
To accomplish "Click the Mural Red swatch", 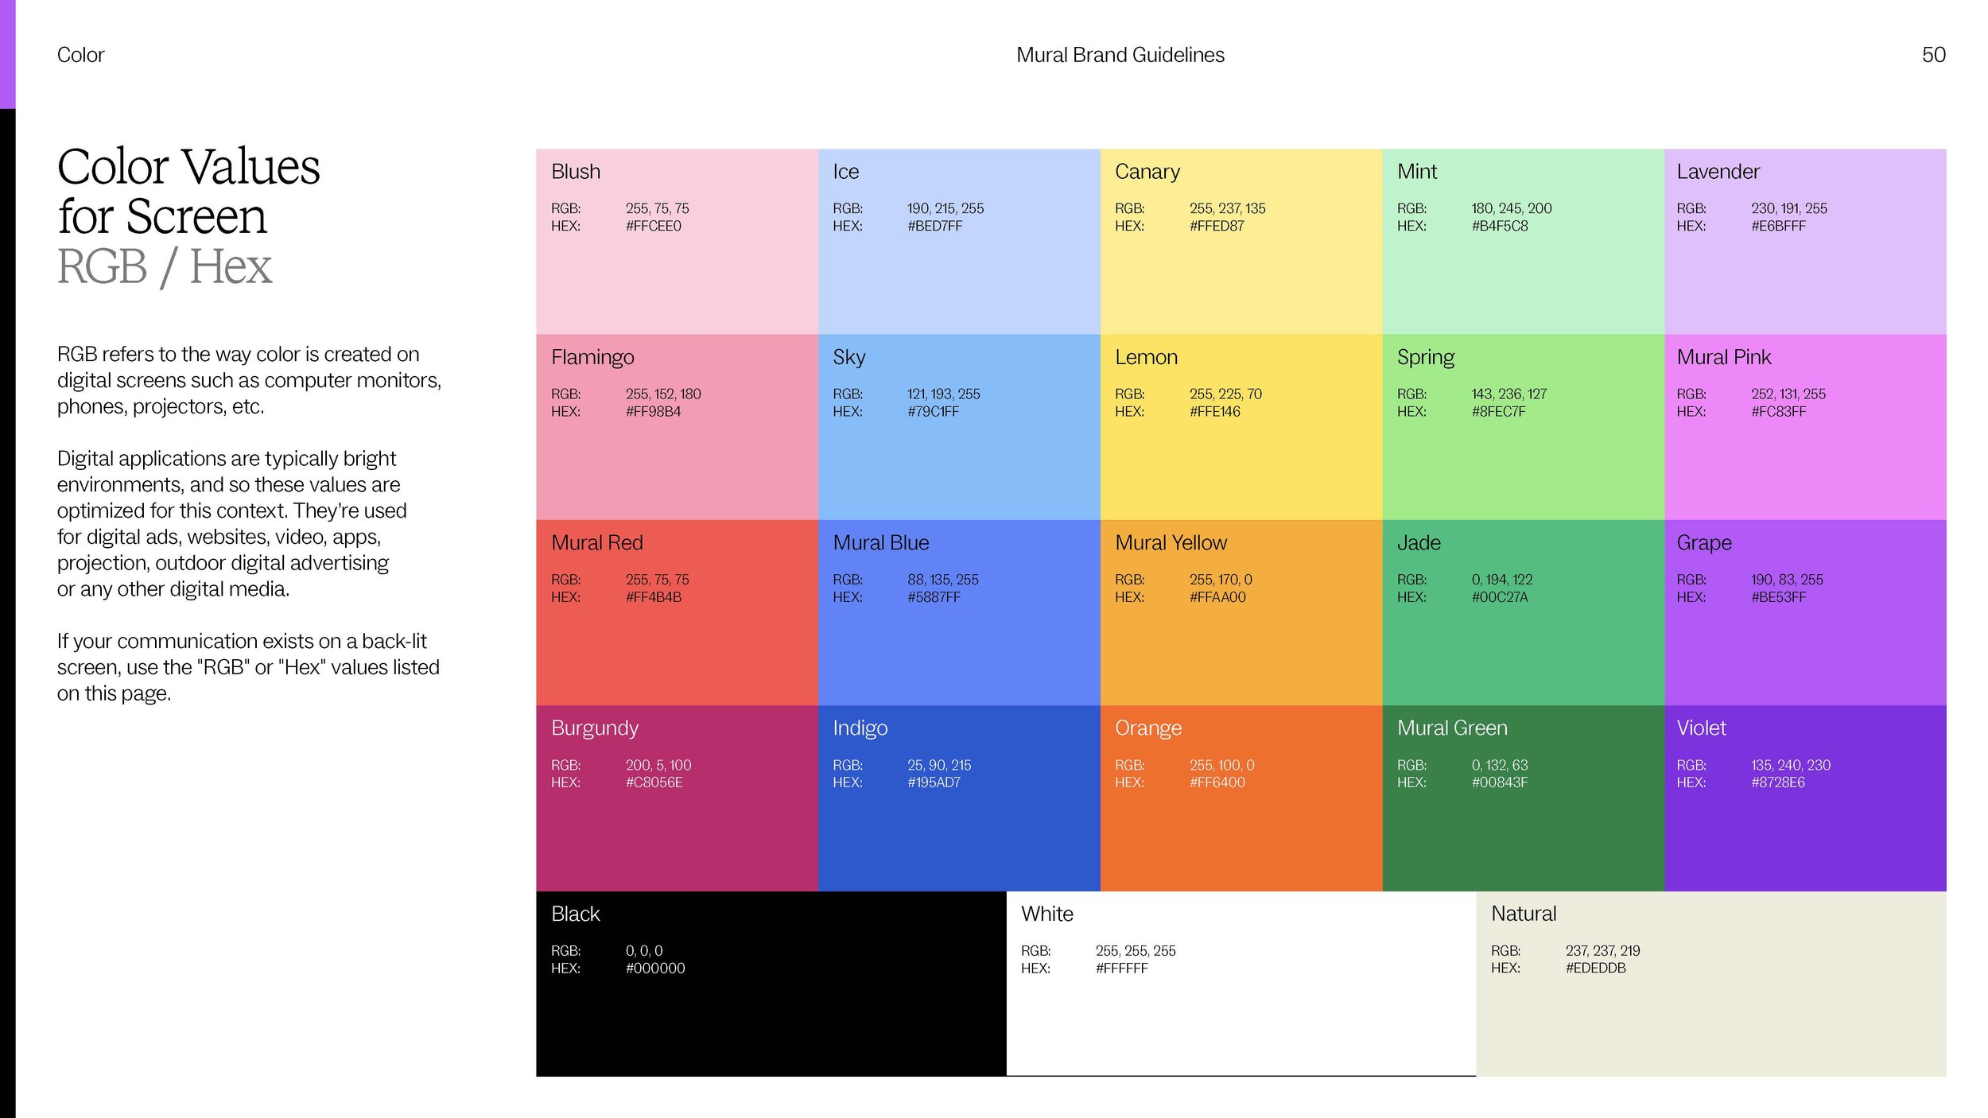I will tap(677, 612).
